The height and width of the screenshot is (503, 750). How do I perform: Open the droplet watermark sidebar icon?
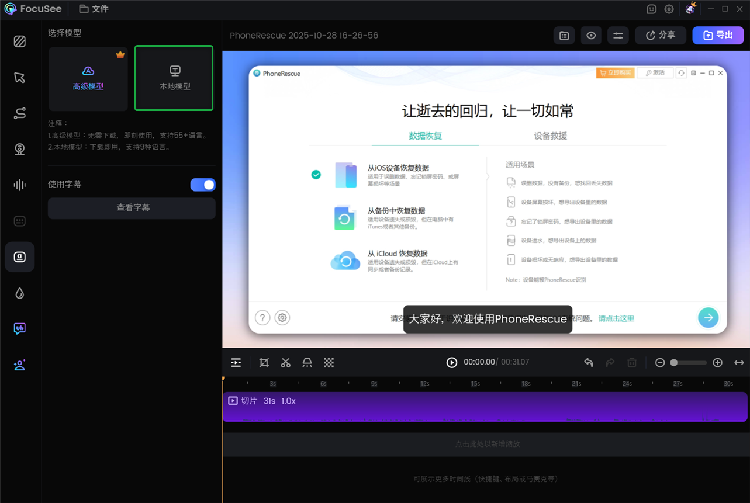coord(20,293)
